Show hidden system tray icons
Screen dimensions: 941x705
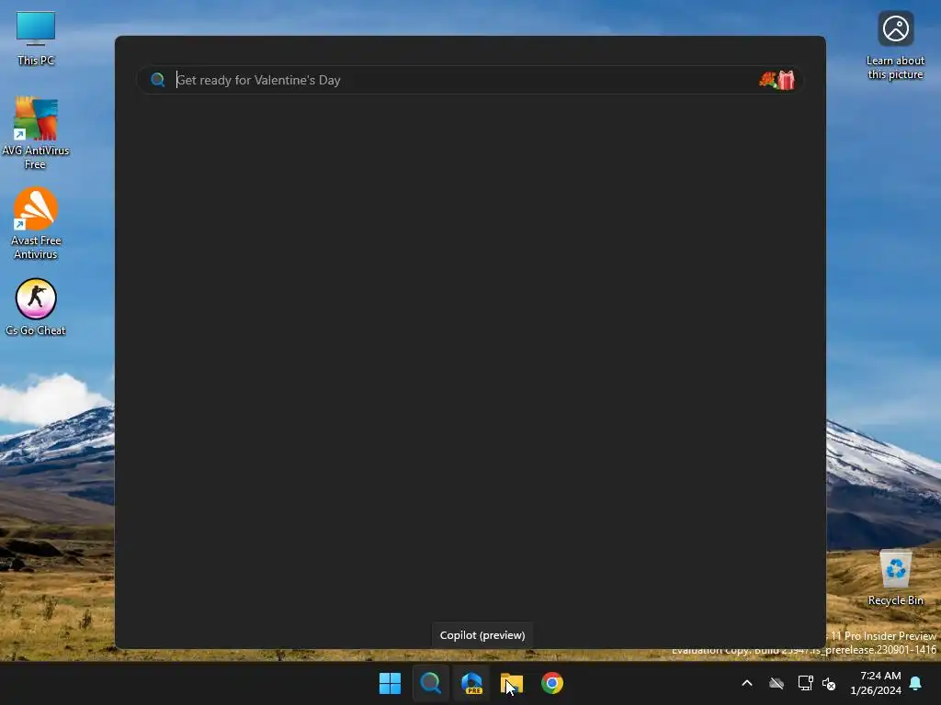coord(747,683)
